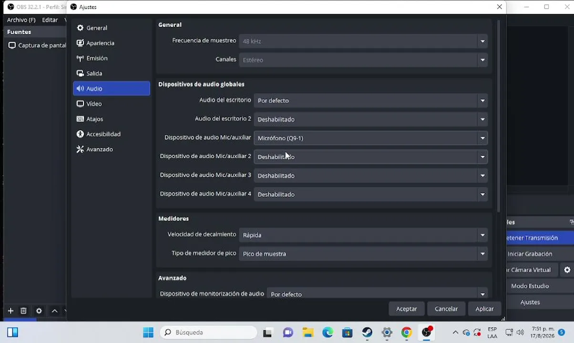Open the Avanzado settings section
This screenshot has width=574, height=343.
pos(112,150)
